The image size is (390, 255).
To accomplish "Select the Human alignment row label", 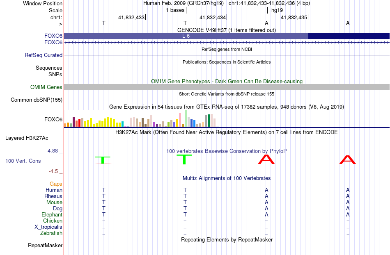I will (x=54, y=190).
